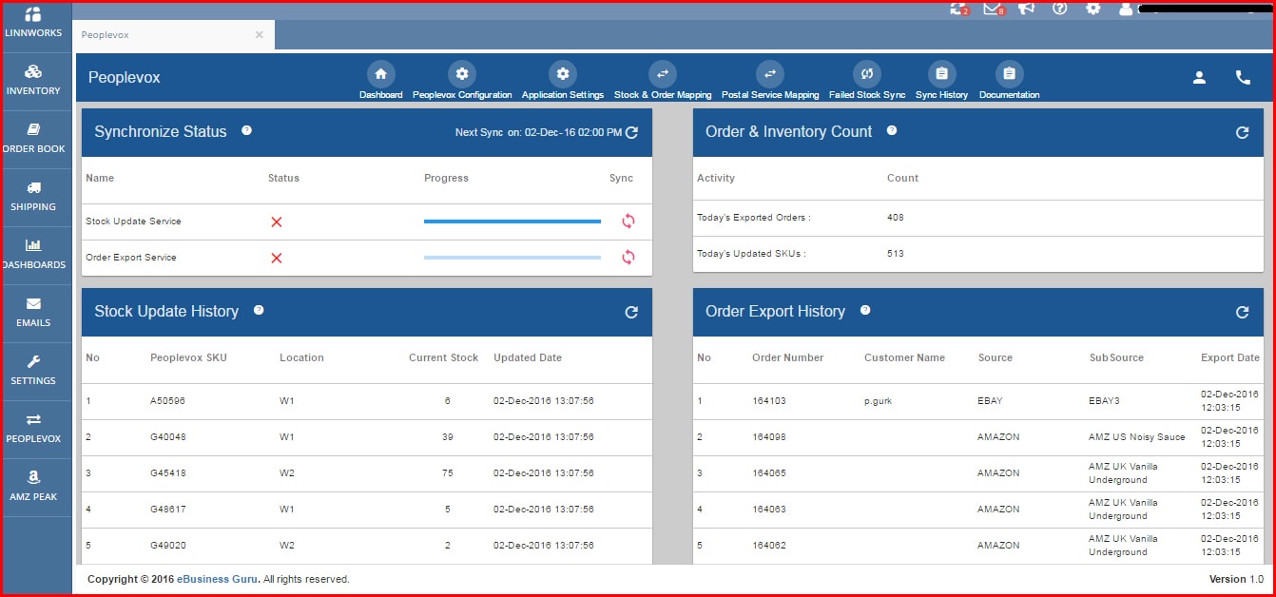Click the sync notifications icon with badge 2
The width and height of the screenshot is (1276, 597).
click(x=958, y=9)
